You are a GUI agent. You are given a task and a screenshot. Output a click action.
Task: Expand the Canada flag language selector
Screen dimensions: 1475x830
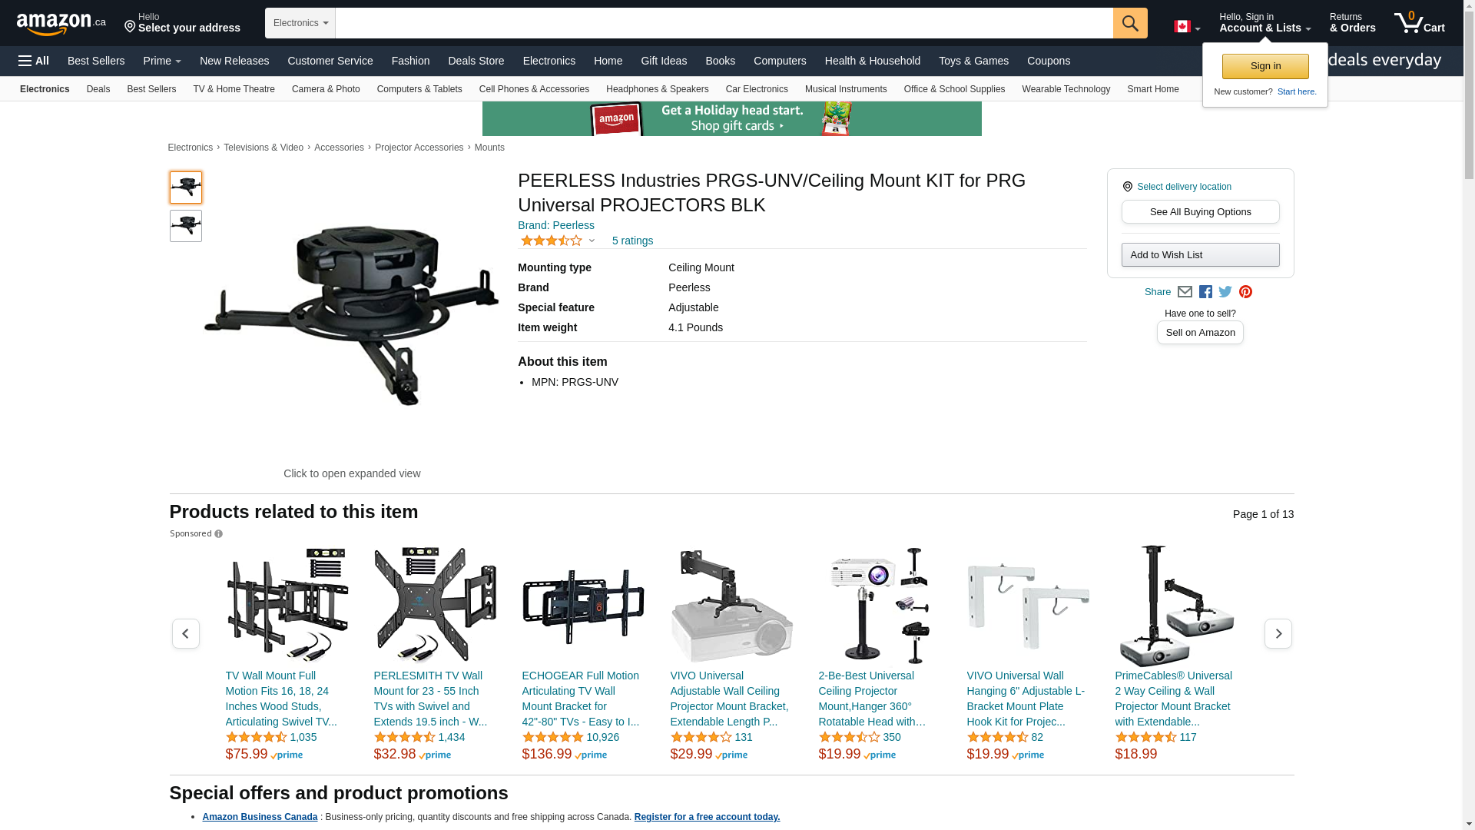point(1187,27)
